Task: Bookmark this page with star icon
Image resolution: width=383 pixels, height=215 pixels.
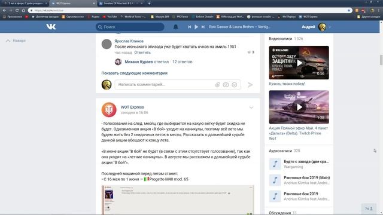Action: 349,10
